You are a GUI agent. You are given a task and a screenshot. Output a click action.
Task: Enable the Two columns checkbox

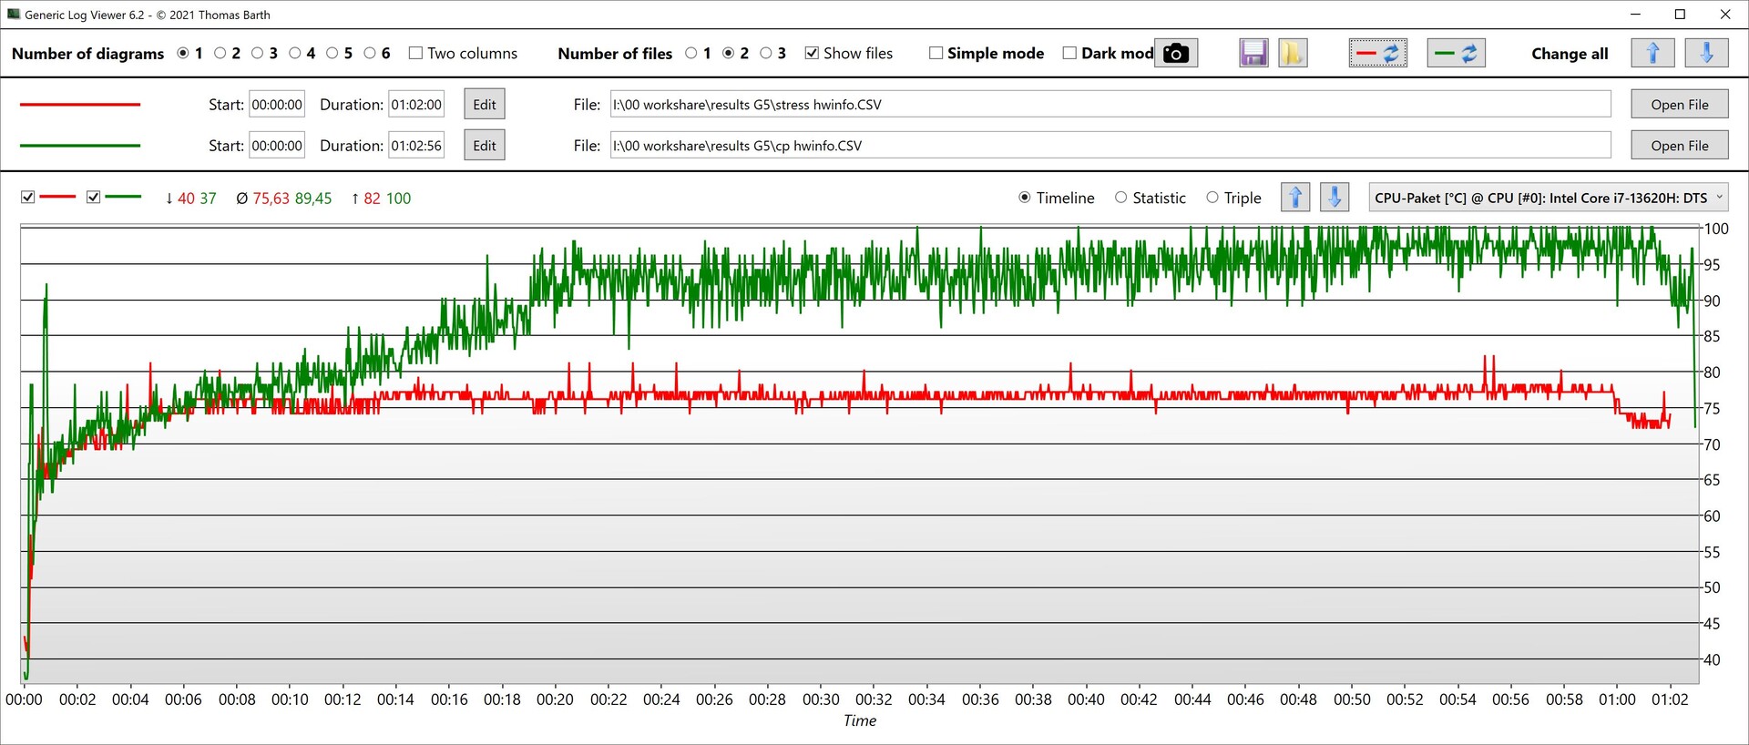click(416, 54)
